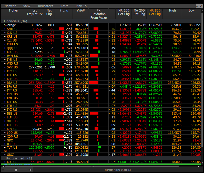Select the KRE US ticker
This screenshot has height=173, width=204.
[12, 37]
